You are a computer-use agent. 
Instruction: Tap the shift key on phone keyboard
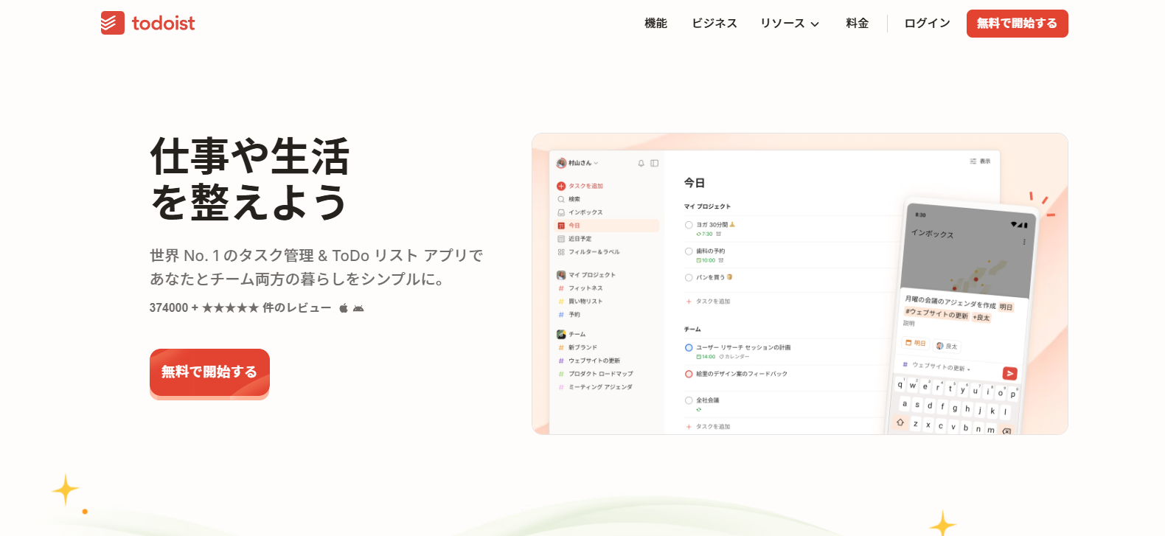(x=900, y=422)
